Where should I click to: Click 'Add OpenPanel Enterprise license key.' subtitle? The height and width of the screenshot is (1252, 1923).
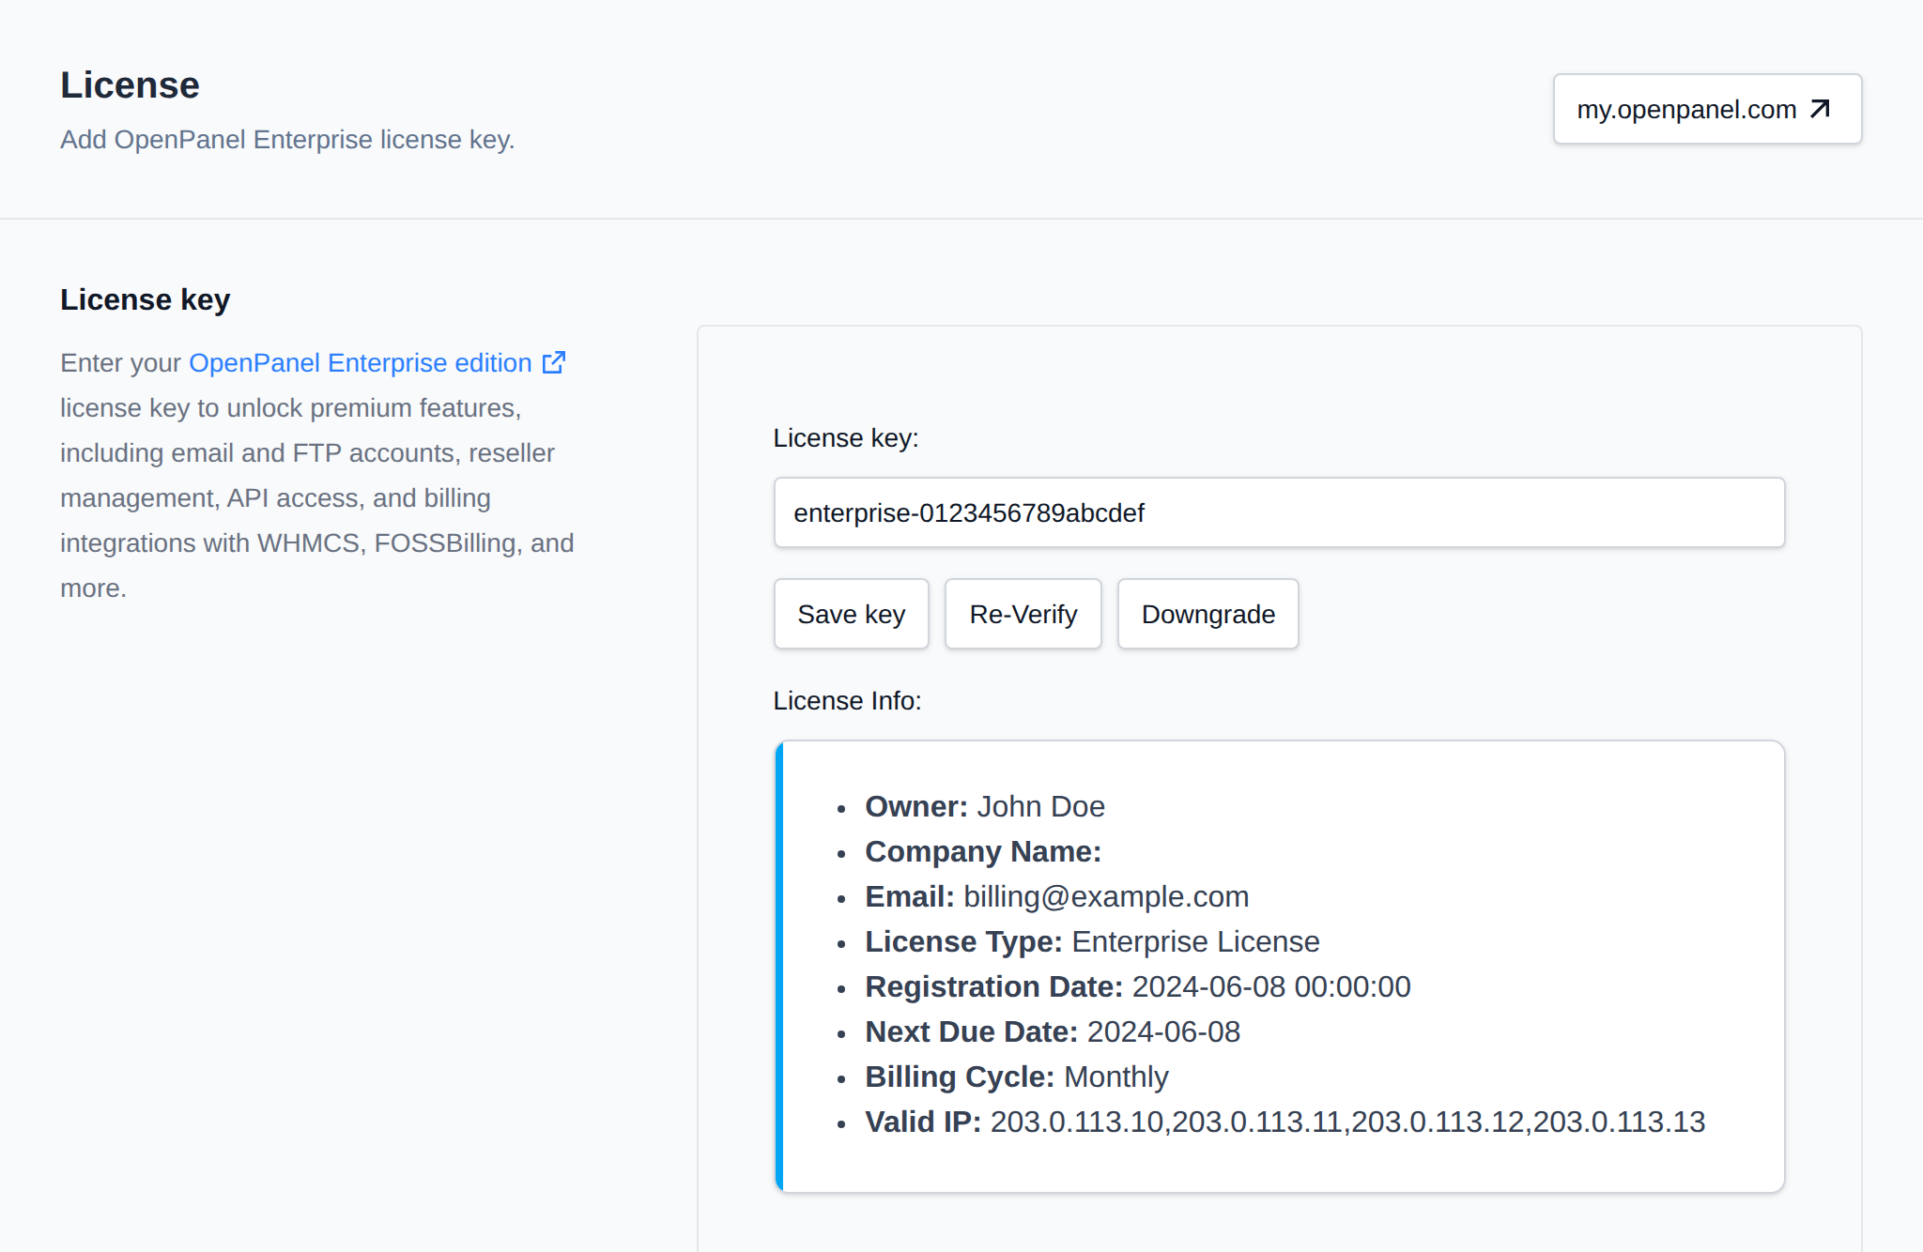click(288, 140)
